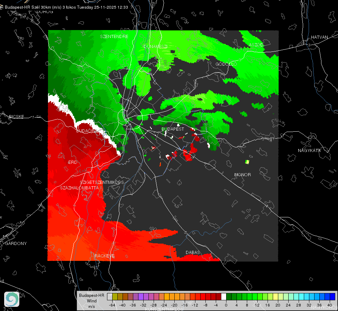Screen dimensions: 338x311
Task: Click the RÁCKEVE town label
Action: tap(105, 256)
